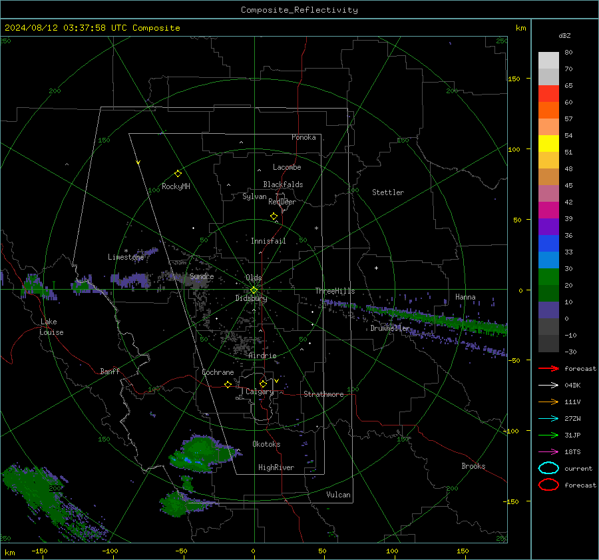This screenshot has width=599, height=560.
Task: Click the cyan 27ZW arrow icon
Action: pos(548,419)
